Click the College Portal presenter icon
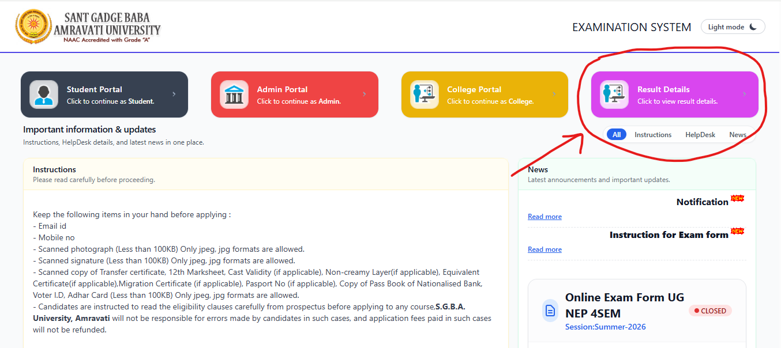781x348 pixels. click(x=425, y=94)
